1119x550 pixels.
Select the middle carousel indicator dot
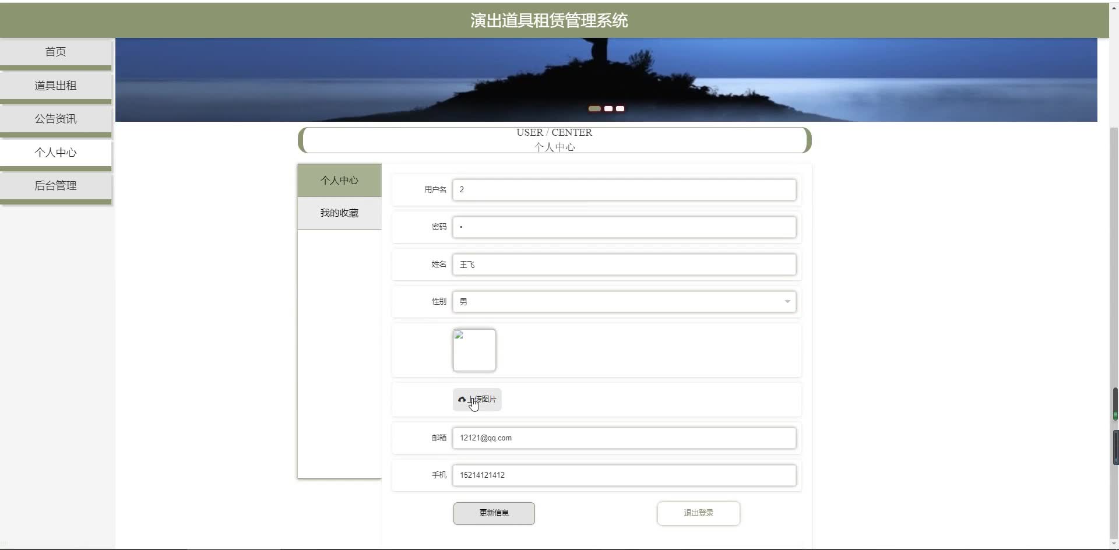(x=608, y=108)
